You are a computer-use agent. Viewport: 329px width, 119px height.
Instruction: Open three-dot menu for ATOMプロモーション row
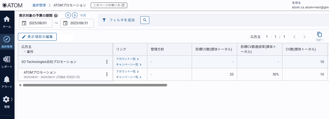[x=107, y=74]
